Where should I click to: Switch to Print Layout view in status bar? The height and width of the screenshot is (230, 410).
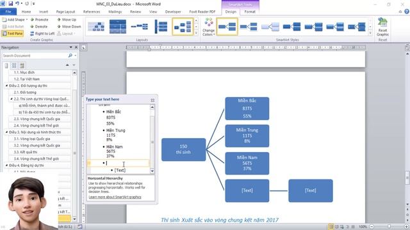coord(331,227)
